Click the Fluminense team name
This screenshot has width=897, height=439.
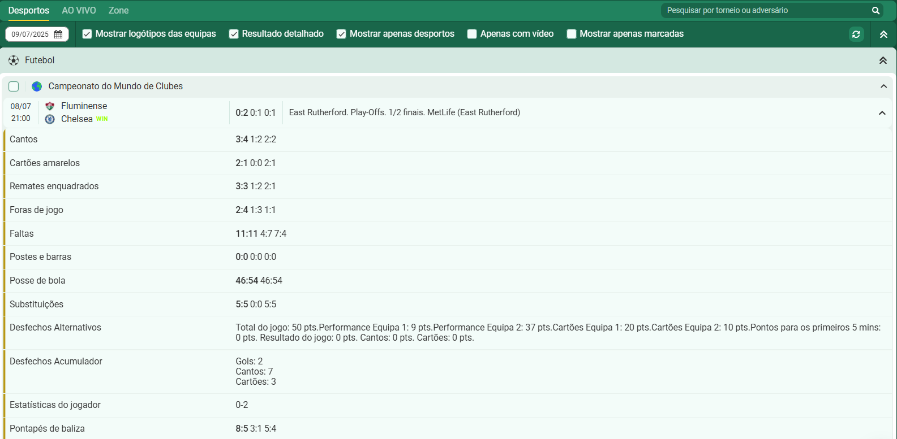click(x=84, y=106)
